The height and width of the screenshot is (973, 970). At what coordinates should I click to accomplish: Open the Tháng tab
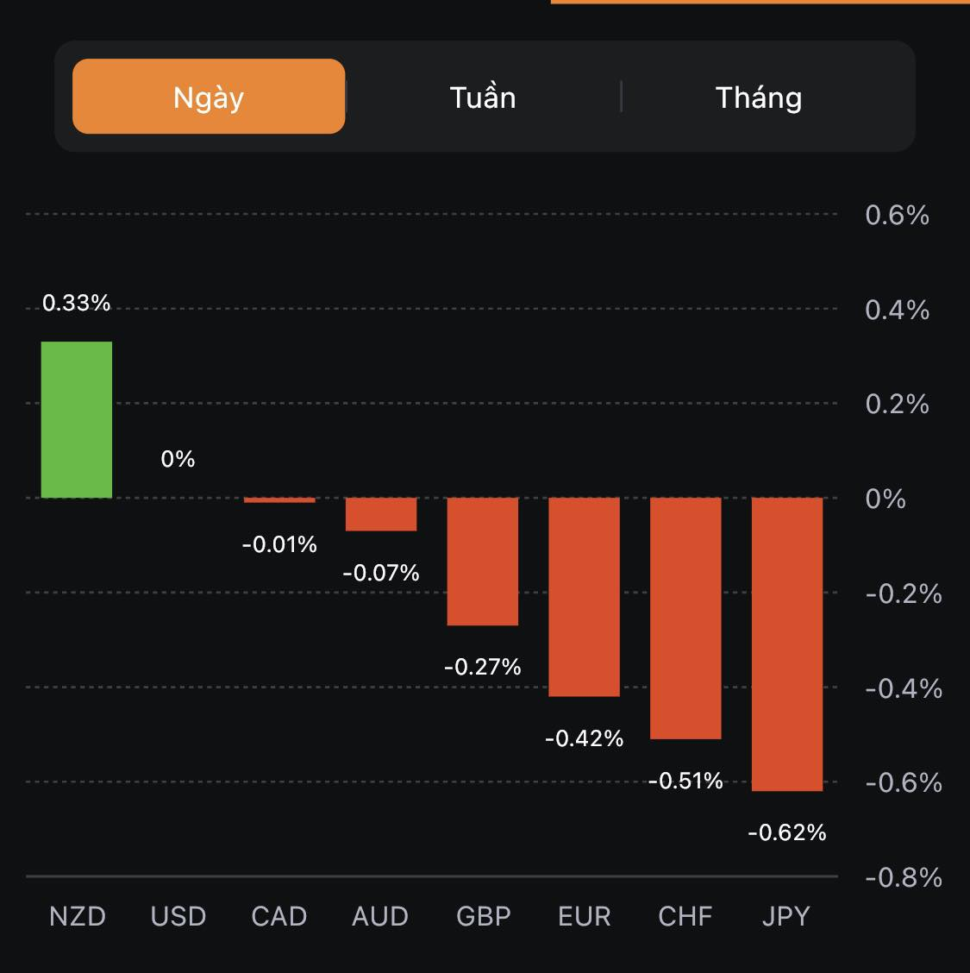(x=759, y=97)
